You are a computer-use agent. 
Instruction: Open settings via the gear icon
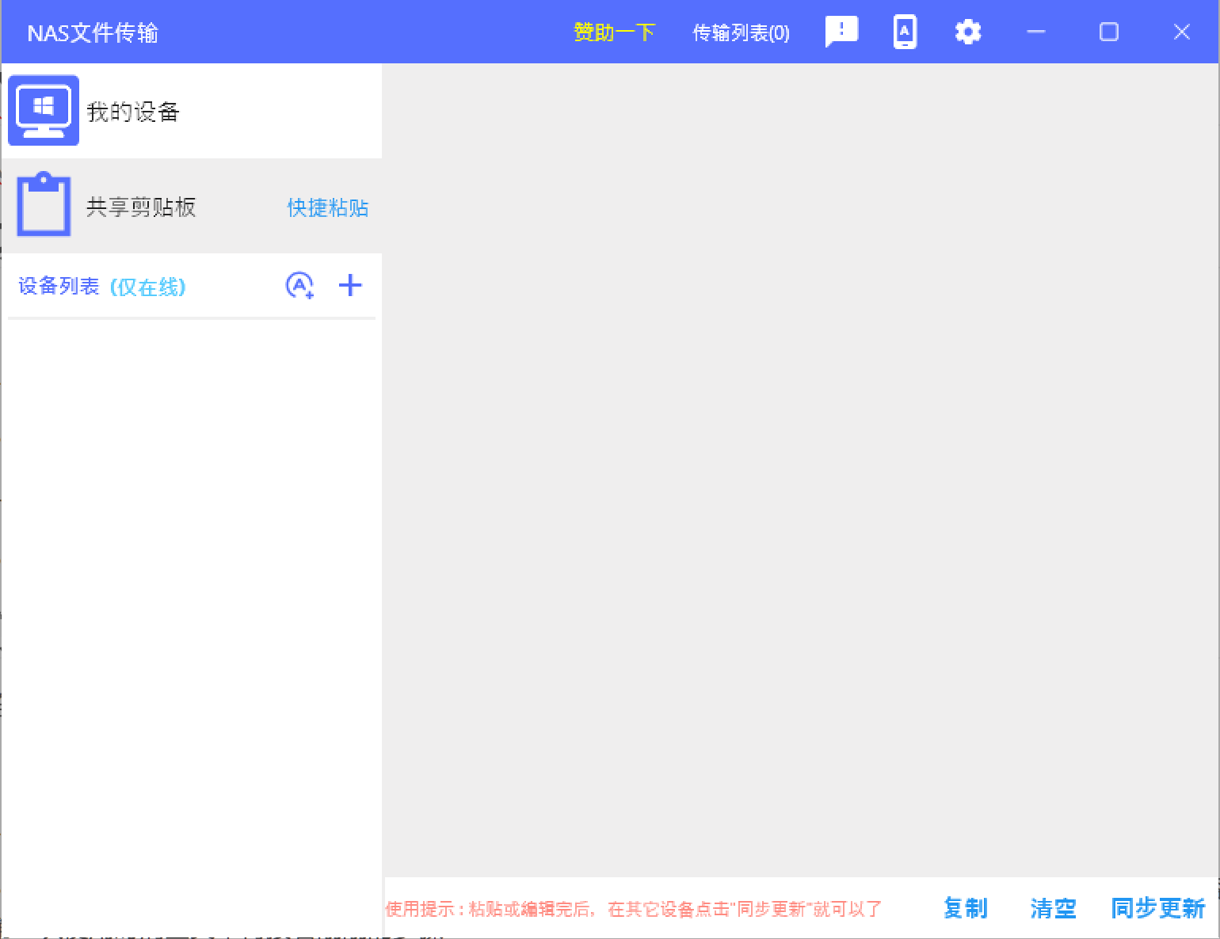[x=967, y=32]
